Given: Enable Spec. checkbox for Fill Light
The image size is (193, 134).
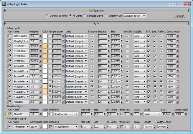Looking at the screenshot, I should tap(155, 102).
